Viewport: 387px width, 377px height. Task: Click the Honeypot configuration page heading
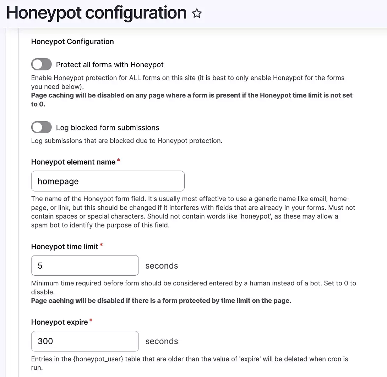96,13
